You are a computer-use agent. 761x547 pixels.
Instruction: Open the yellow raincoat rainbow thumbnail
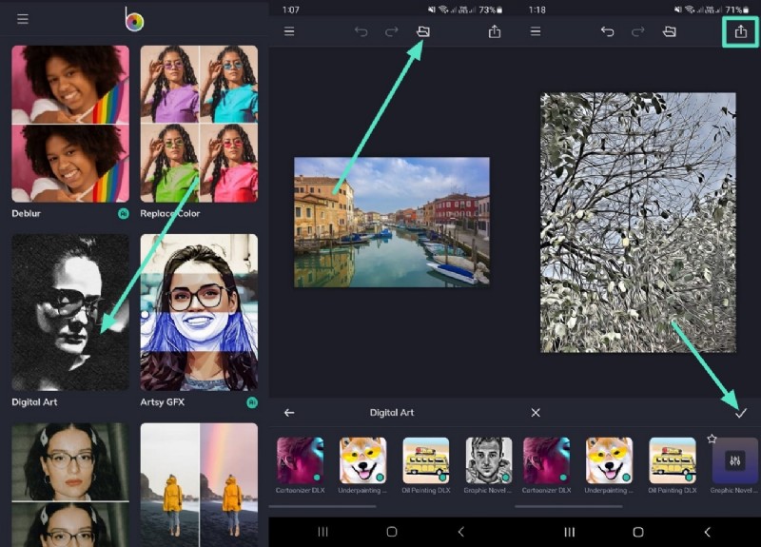click(x=199, y=484)
